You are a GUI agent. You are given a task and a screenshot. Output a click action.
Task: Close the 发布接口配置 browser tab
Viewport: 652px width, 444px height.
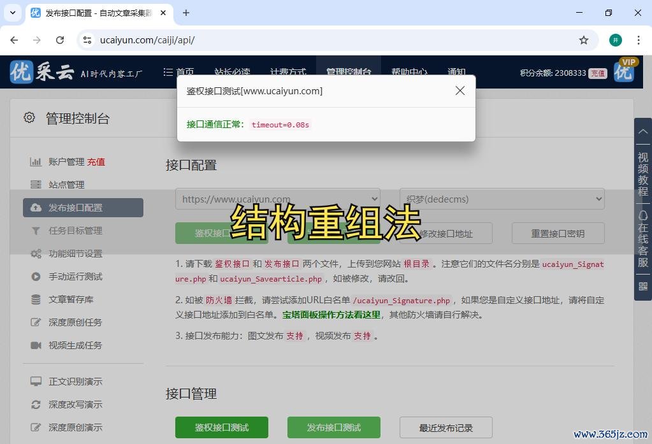(x=163, y=13)
